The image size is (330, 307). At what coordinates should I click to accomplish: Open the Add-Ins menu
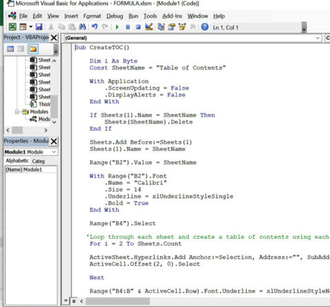pyautogui.click(x=172, y=16)
